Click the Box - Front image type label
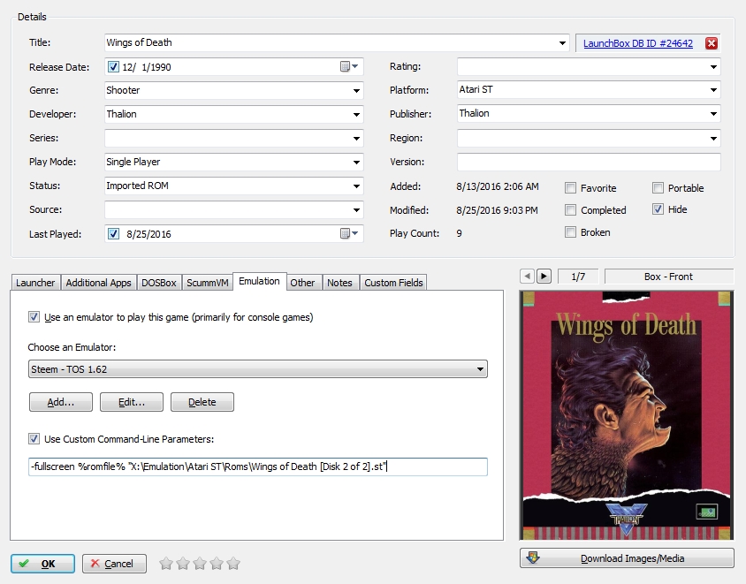Viewport: 746px width, 584px height. point(668,277)
